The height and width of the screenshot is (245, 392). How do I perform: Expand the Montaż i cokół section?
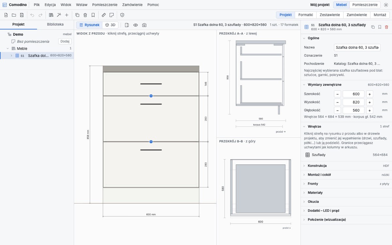pyautogui.click(x=346, y=175)
